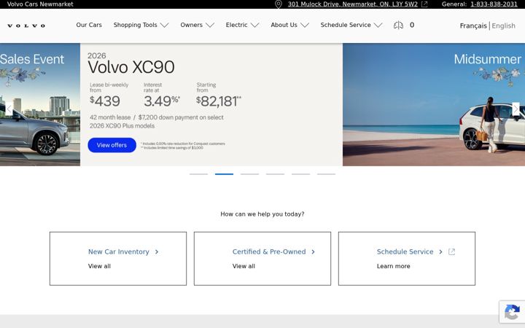Advance to the next carousel slide
525x328 pixels.
516,109
